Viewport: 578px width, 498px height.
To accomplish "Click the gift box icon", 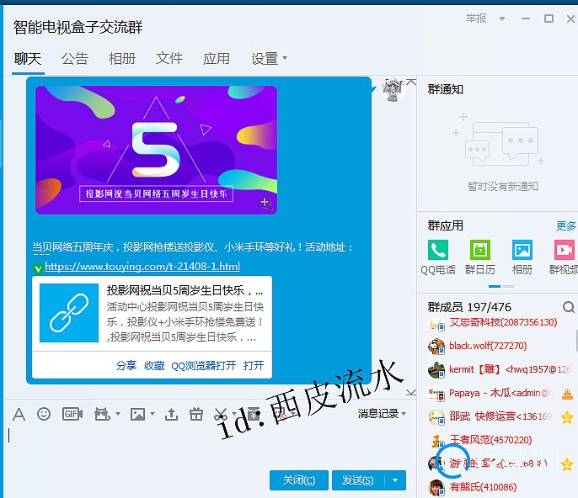I will pos(195,414).
